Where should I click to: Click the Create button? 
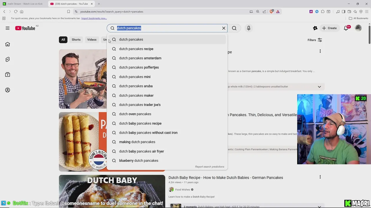(329, 28)
